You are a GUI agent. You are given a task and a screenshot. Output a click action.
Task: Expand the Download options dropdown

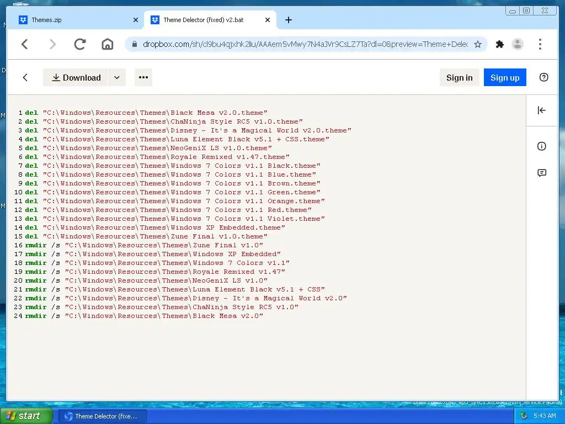(117, 77)
